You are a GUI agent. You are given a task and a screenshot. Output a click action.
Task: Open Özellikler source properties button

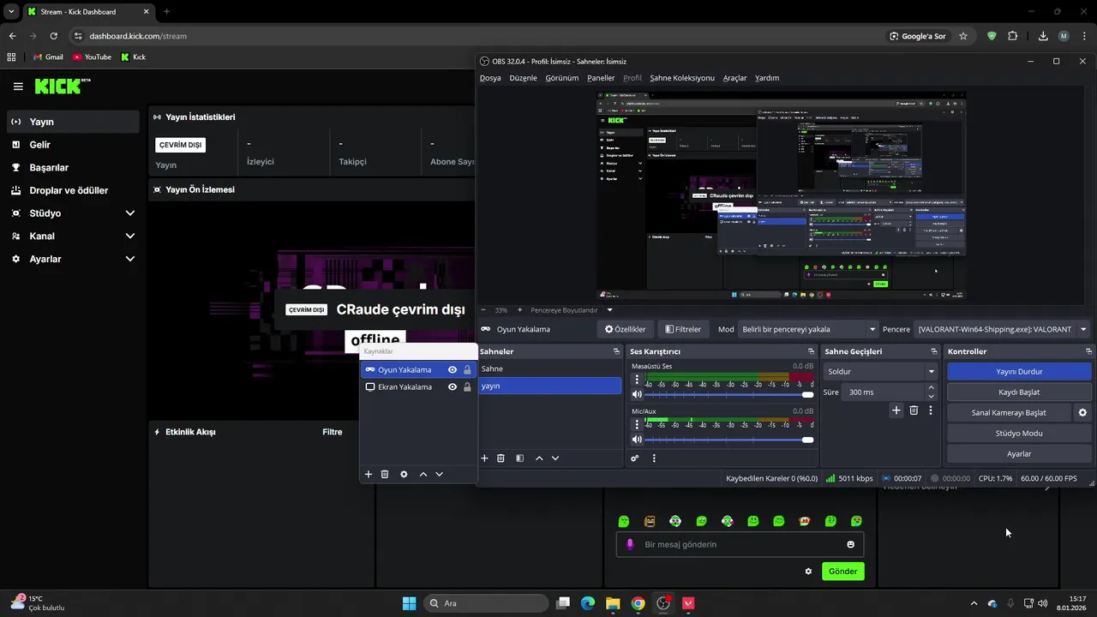pos(626,329)
